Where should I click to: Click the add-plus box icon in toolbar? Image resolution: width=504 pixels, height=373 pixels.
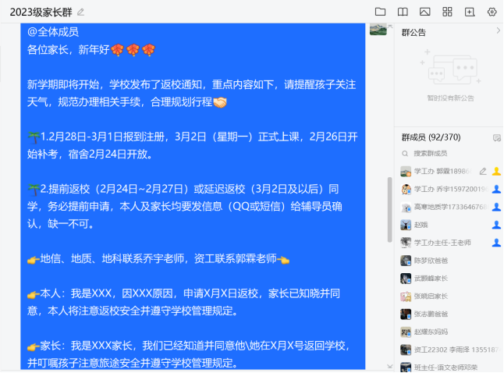click(470, 12)
